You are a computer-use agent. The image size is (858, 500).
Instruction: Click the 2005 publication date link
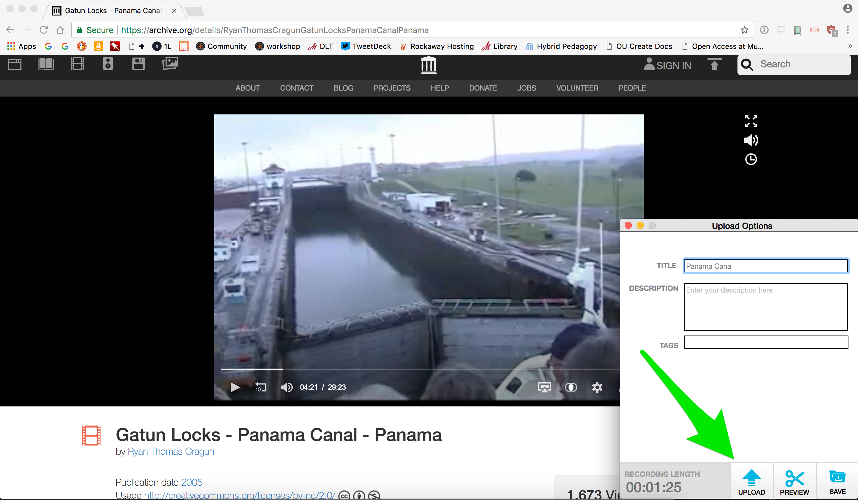(x=192, y=482)
